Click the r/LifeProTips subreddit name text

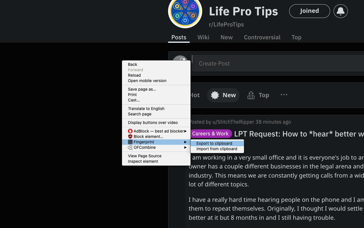pyautogui.click(x=226, y=25)
